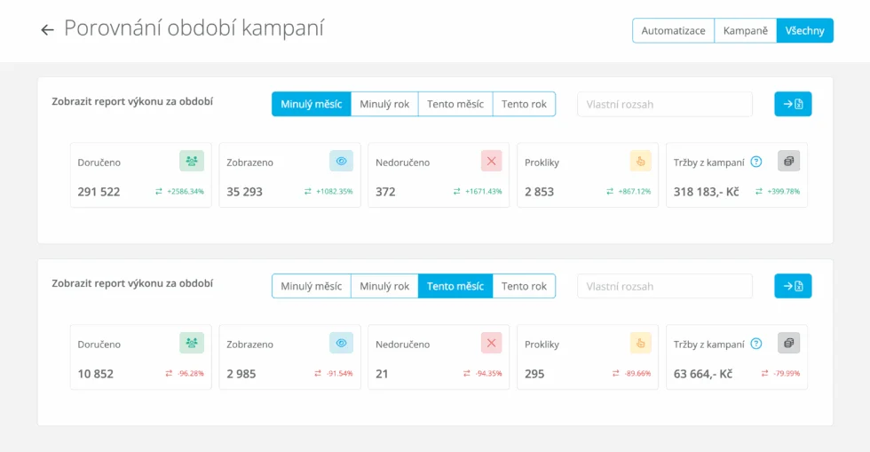870x452 pixels.
Task: Click the blue Zobrazeno eye icon, top report
Action: point(341,161)
